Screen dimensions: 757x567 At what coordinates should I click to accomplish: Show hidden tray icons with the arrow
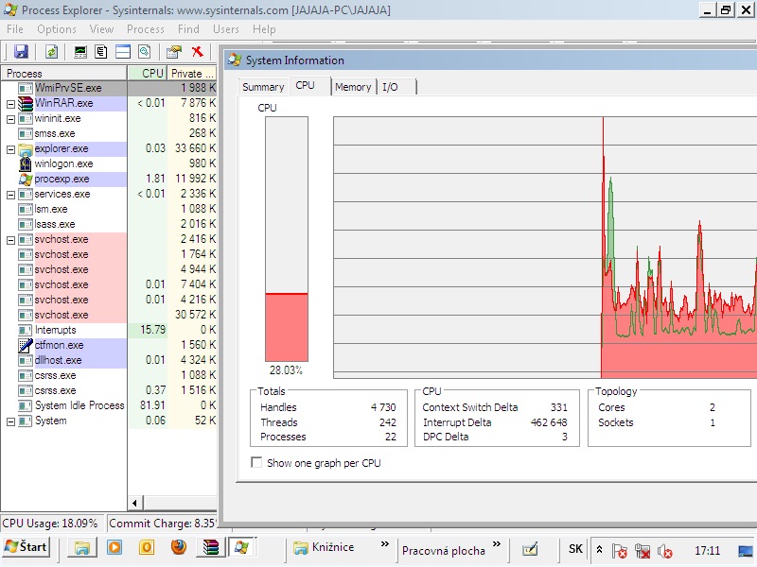[599, 549]
